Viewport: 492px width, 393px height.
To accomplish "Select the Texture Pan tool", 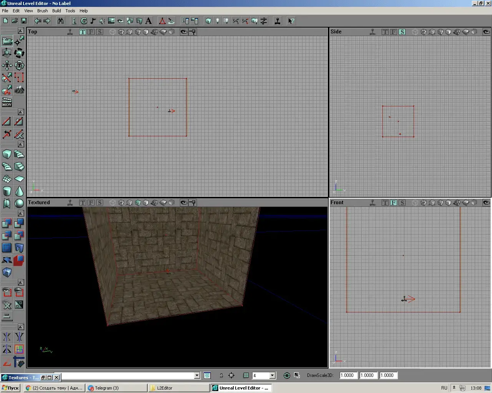I will [x=7, y=65].
